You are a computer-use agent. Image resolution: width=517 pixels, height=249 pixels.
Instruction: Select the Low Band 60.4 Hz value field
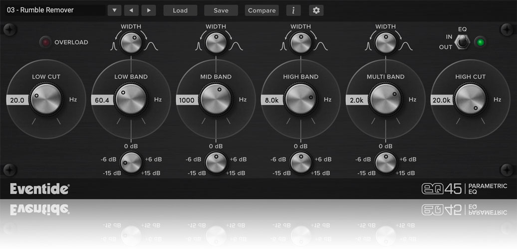[102, 100]
